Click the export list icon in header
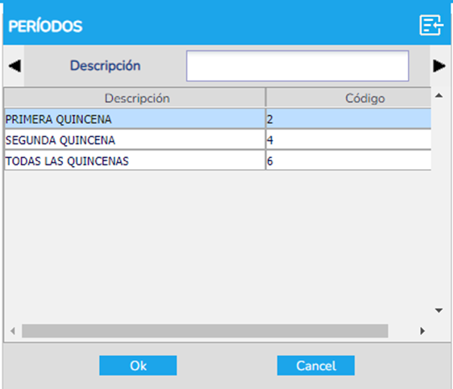This screenshot has width=453, height=389. [x=431, y=26]
